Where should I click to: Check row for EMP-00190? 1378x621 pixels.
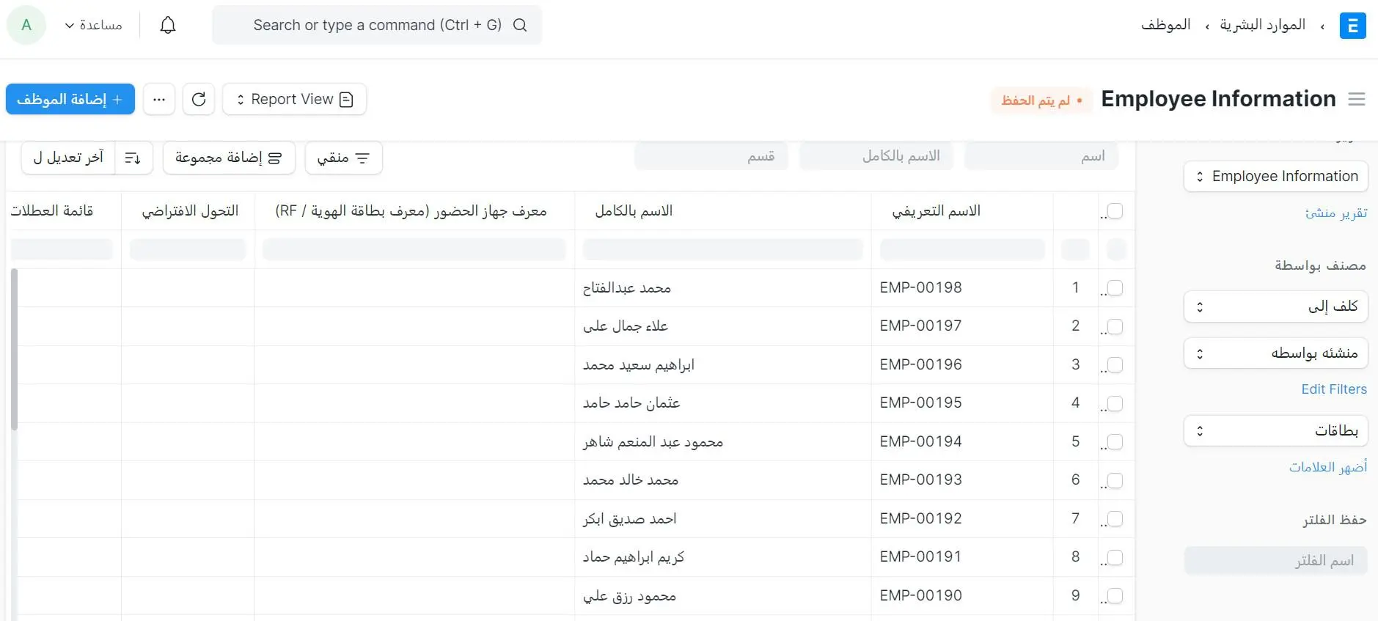1115,595
